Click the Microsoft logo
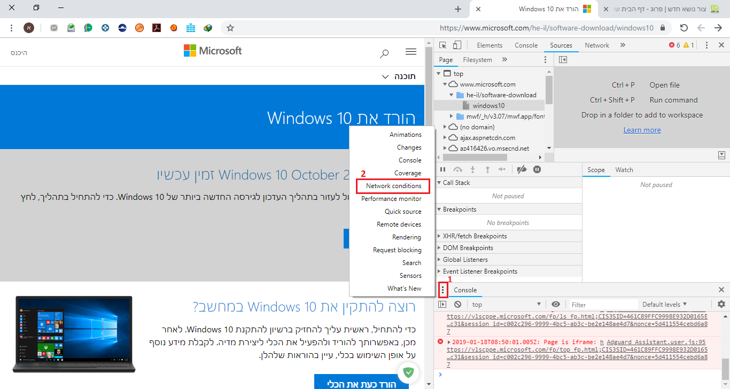Viewport: 730px width, 389px height. tap(213, 51)
